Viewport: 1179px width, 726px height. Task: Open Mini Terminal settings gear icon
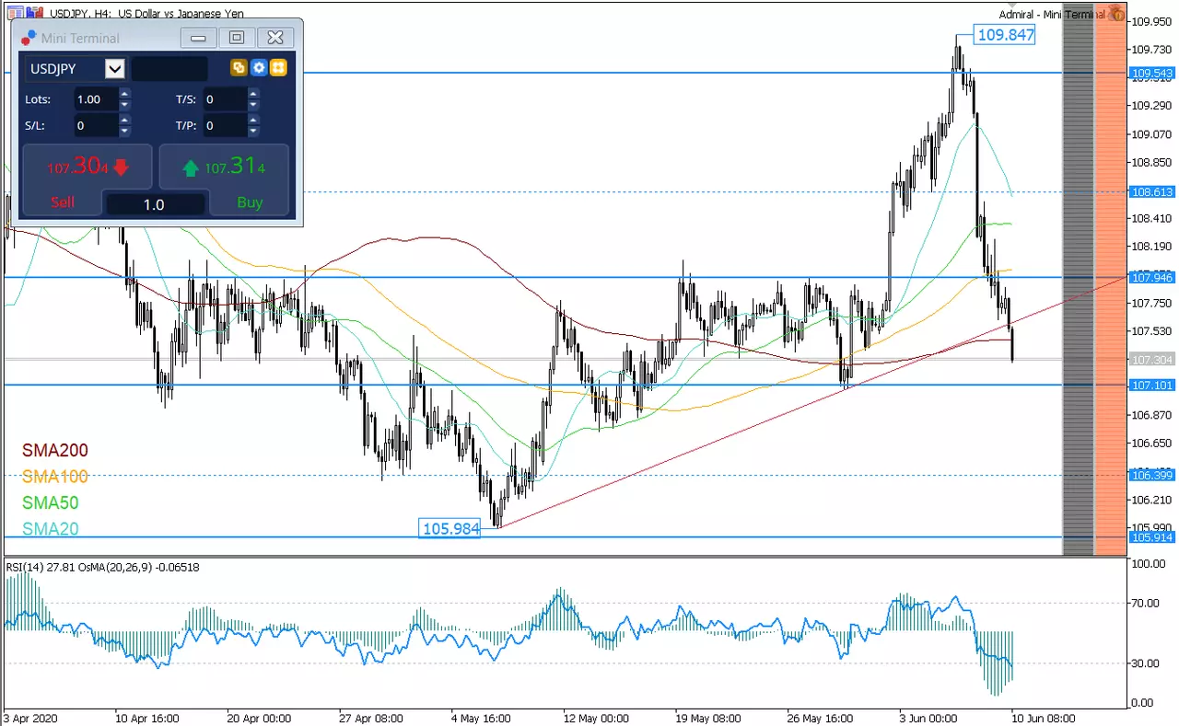pyautogui.click(x=259, y=68)
